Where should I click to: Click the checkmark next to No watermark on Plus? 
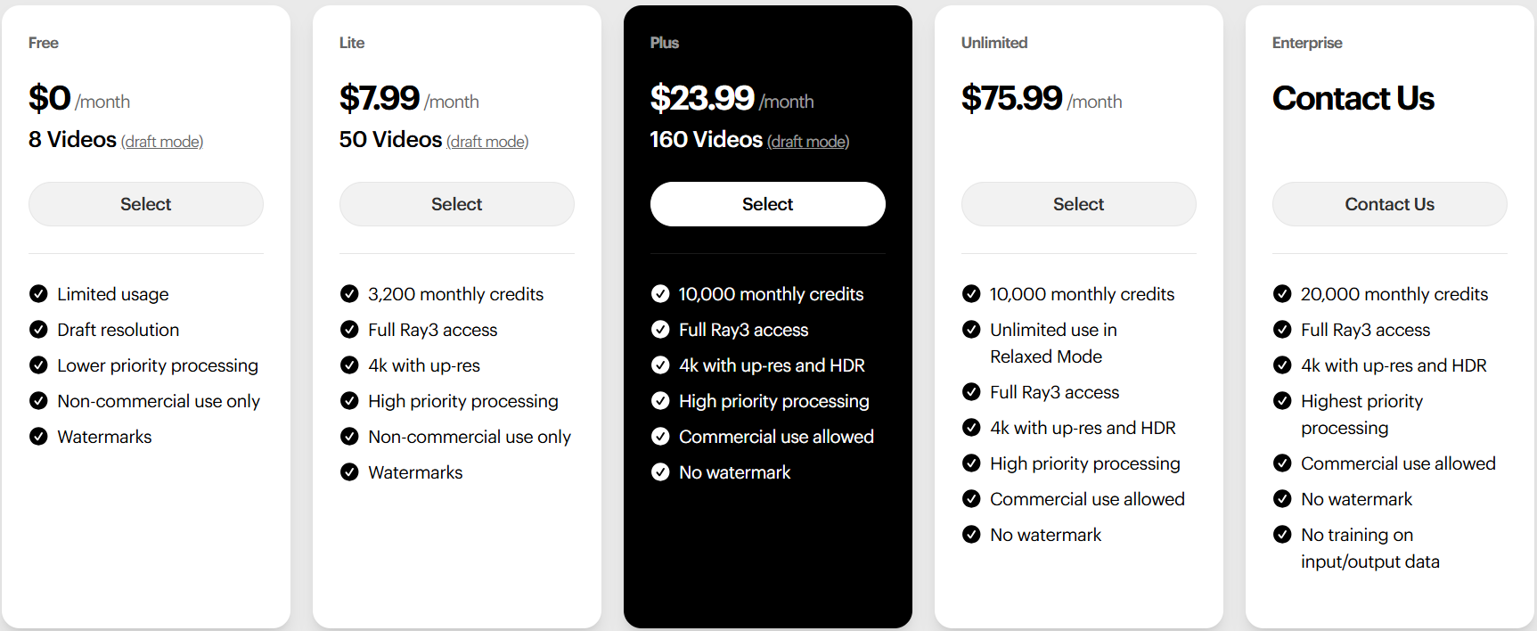[x=660, y=471]
